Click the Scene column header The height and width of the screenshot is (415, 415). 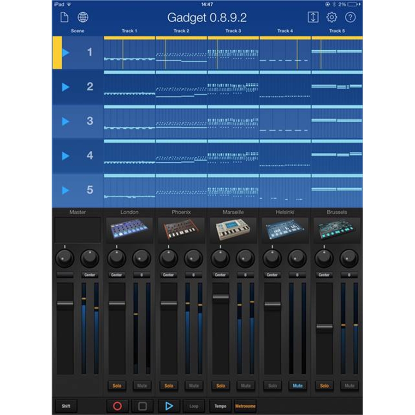click(77, 31)
